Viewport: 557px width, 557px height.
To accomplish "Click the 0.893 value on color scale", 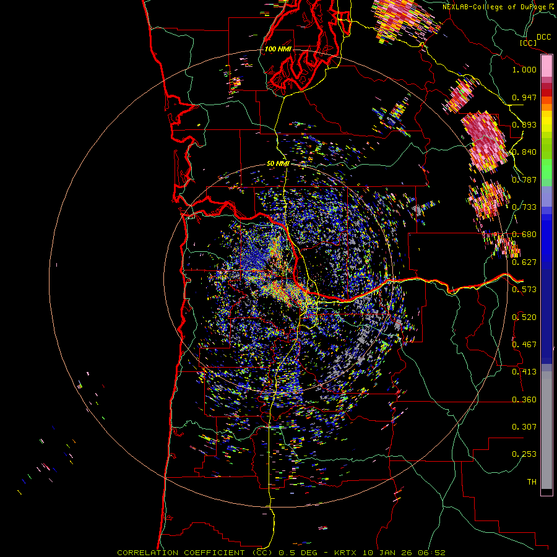I will [524, 124].
